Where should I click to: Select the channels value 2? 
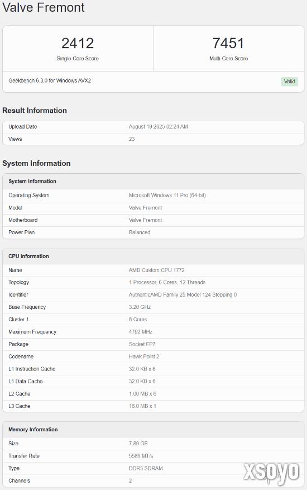tap(130, 481)
